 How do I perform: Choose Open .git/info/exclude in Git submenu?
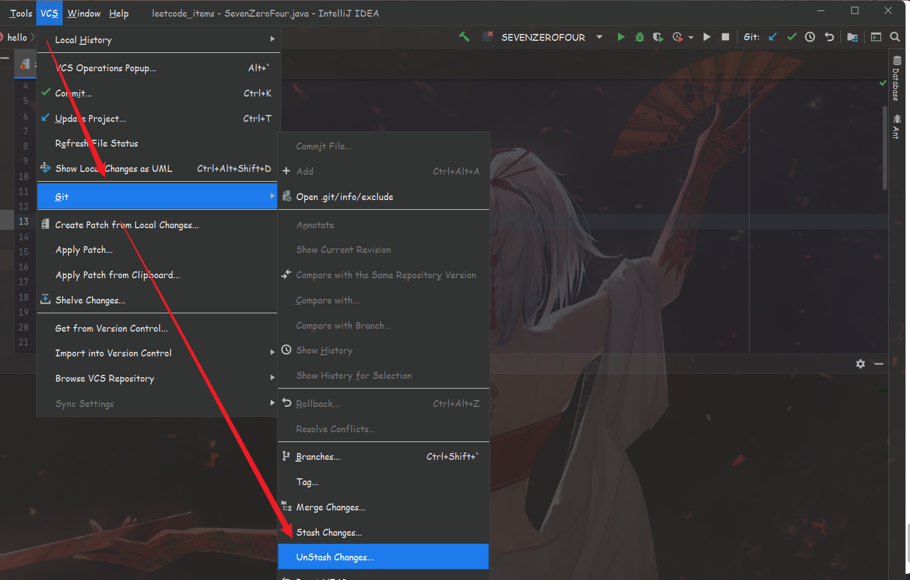383,197
